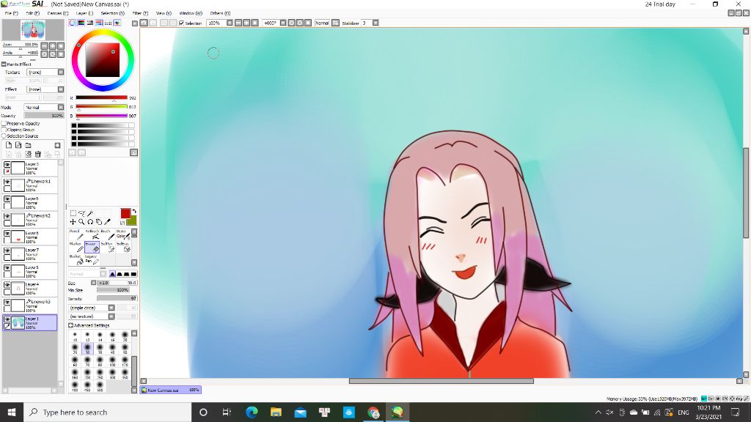Screen dimensions: 751x422
Task: Create a new layer folder
Action: tap(29, 145)
